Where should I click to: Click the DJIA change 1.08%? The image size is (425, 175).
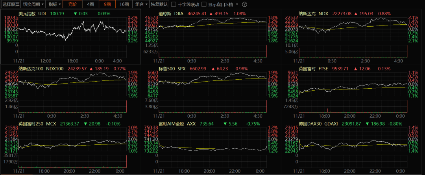pos(240,13)
